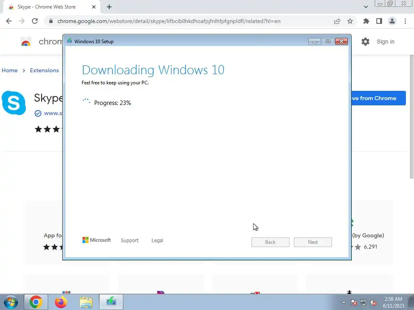Click muted volume tray icon
The width and height of the screenshot is (414, 310).
373,303
